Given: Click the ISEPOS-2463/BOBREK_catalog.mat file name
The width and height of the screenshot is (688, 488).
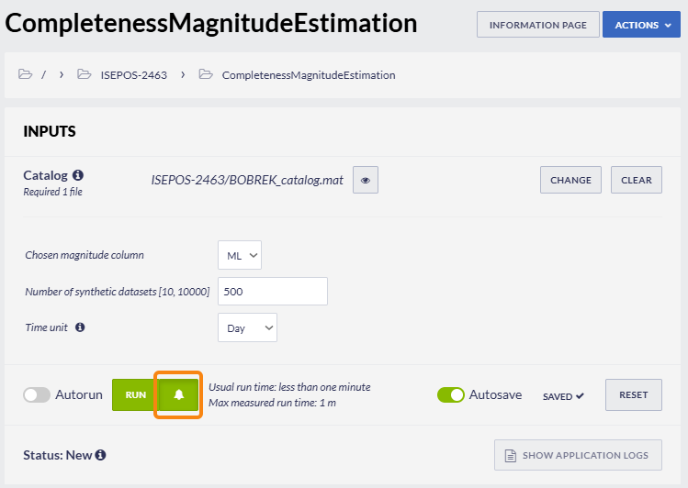Looking at the screenshot, I should (247, 180).
